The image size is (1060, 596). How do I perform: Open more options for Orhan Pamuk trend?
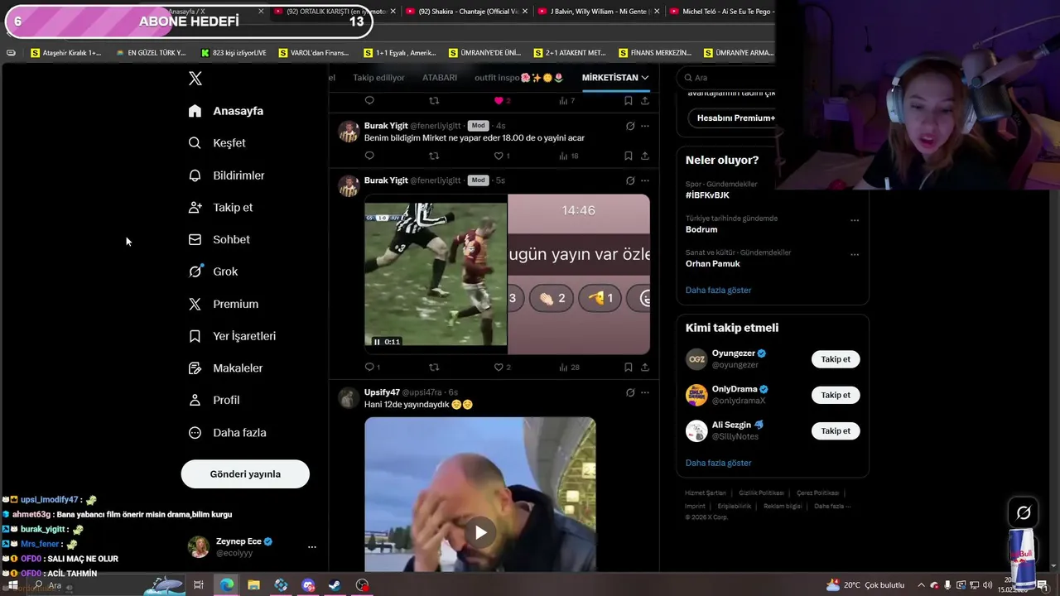pos(855,255)
